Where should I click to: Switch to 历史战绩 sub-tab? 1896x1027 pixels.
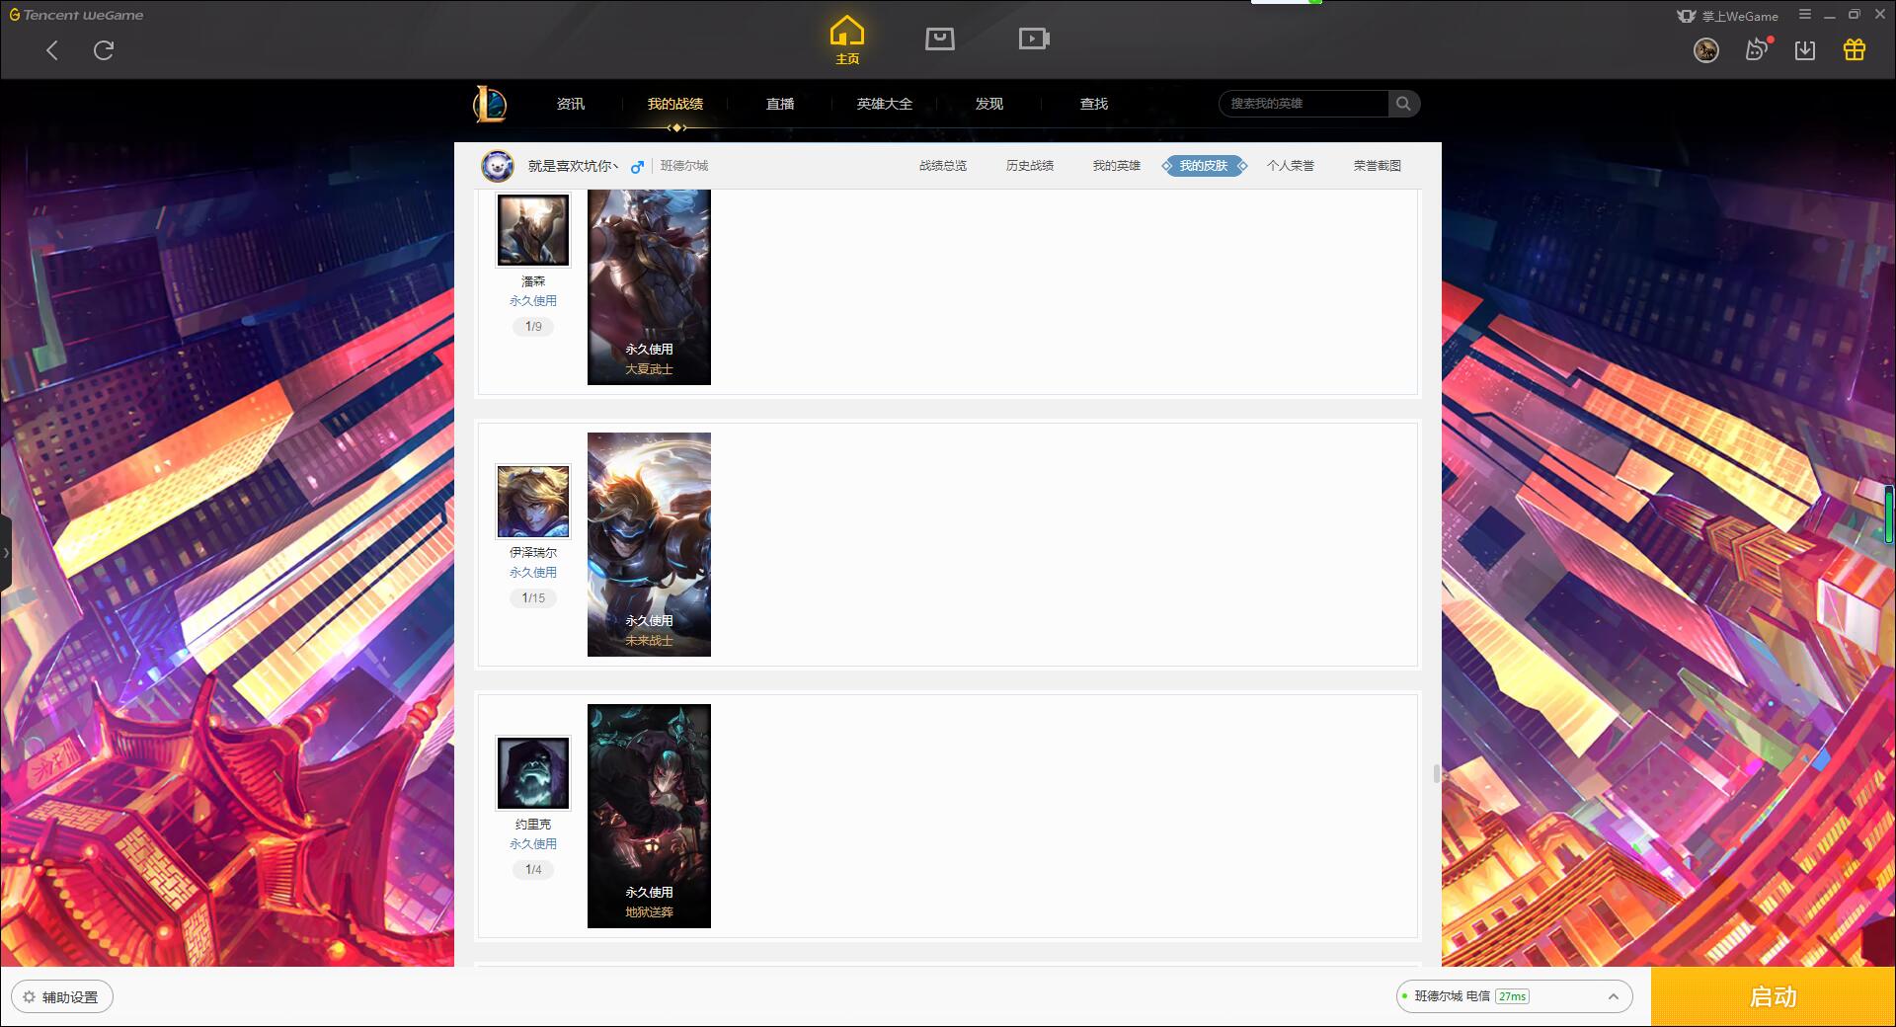[x=1030, y=166]
